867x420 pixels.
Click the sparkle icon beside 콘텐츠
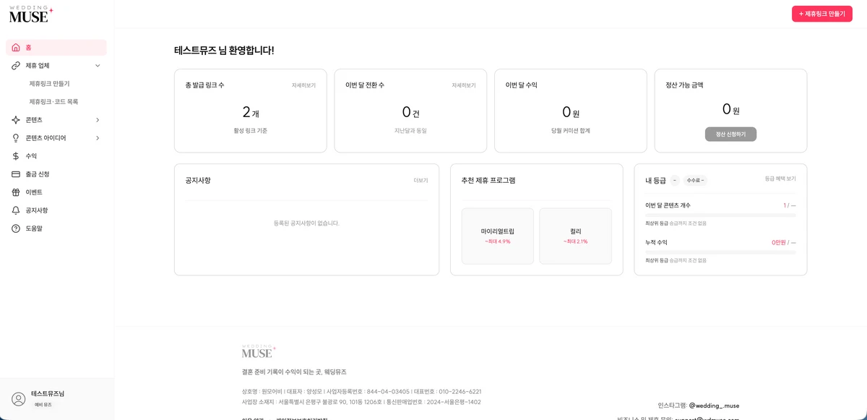tap(16, 120)
